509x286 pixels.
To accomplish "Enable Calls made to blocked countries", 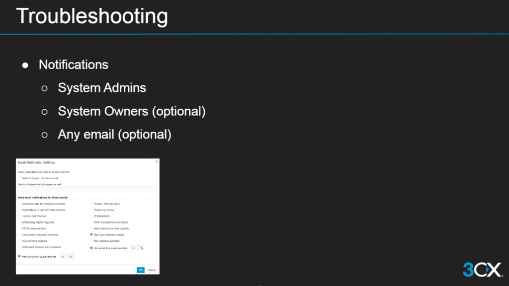I will (x=20, y=234).
